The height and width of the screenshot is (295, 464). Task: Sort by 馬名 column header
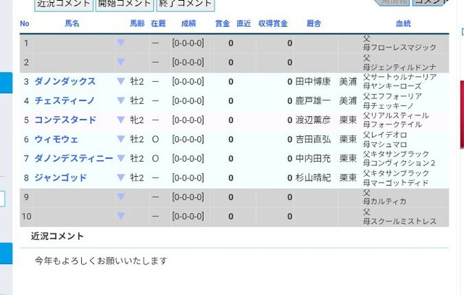(x=72, y=24)
